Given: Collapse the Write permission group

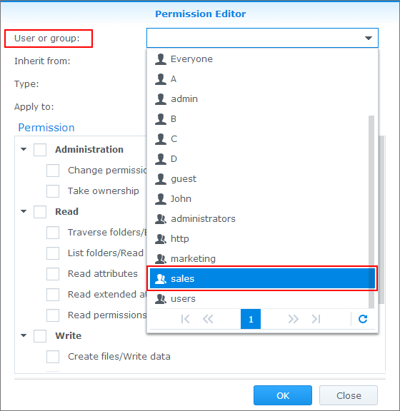Looking at the screenshot, I should click(24, 335).
